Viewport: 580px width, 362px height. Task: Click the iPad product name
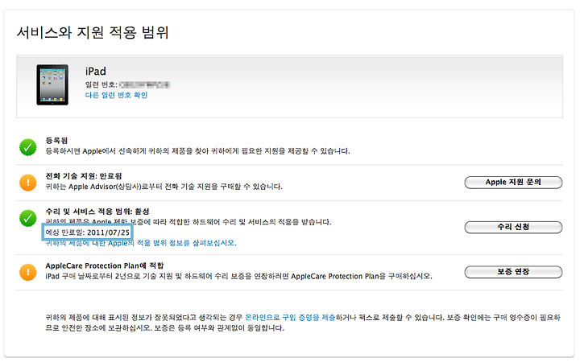coord(95,71)
